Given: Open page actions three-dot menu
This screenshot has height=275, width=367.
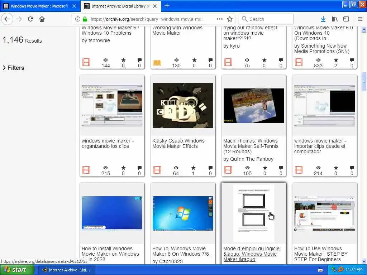Looking at the screenshot, I should (x=220, y=19).
